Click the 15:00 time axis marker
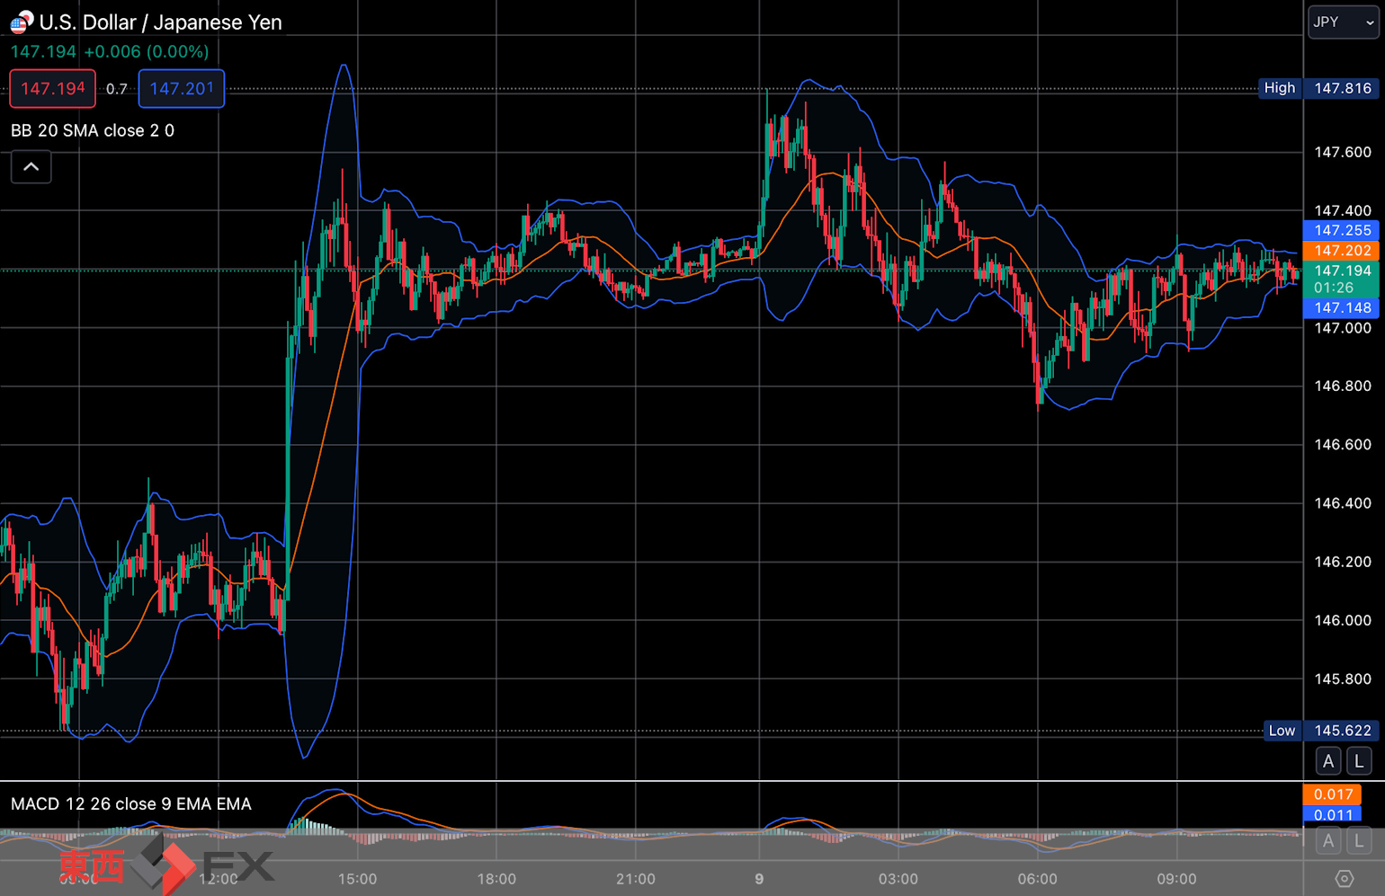1385x896 pixels. [x=357, y=878]
